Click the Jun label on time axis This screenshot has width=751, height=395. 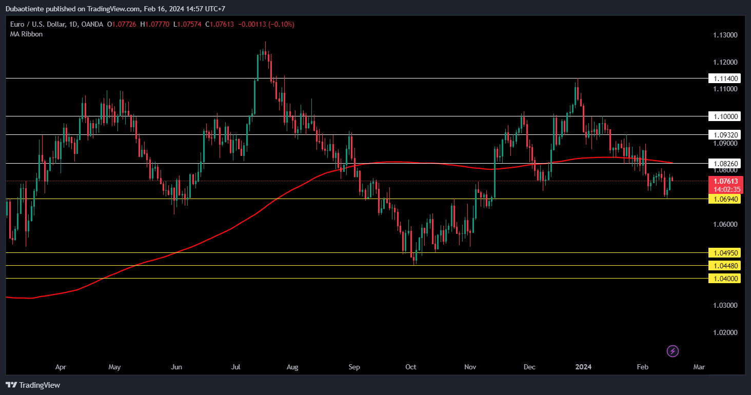176,367
